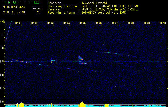Image resolution: width=168 pixels, height=107 pixels.
Task: Click the 'meteor' label
Action: pos(38,8)
